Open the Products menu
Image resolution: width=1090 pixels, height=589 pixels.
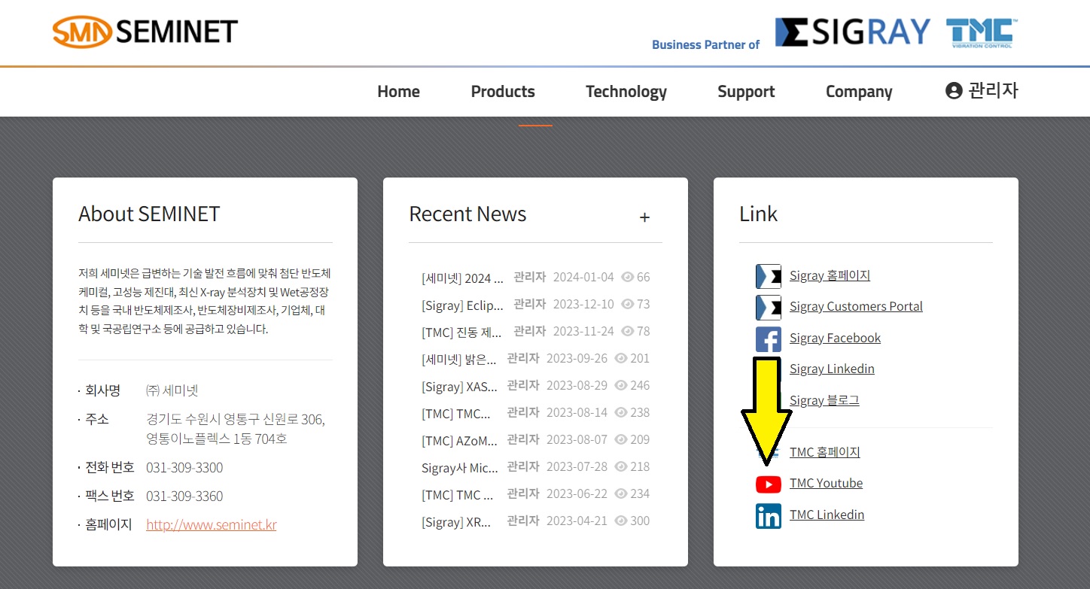[x=503, y=92]
